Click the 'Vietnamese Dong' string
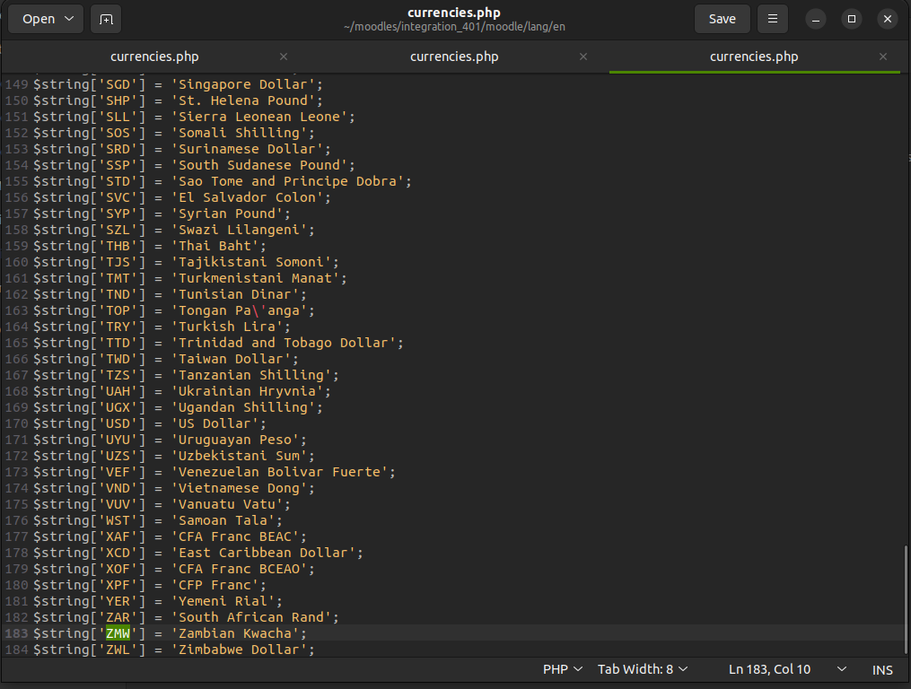Screen dimensions: 911x689 pos(239,489)
